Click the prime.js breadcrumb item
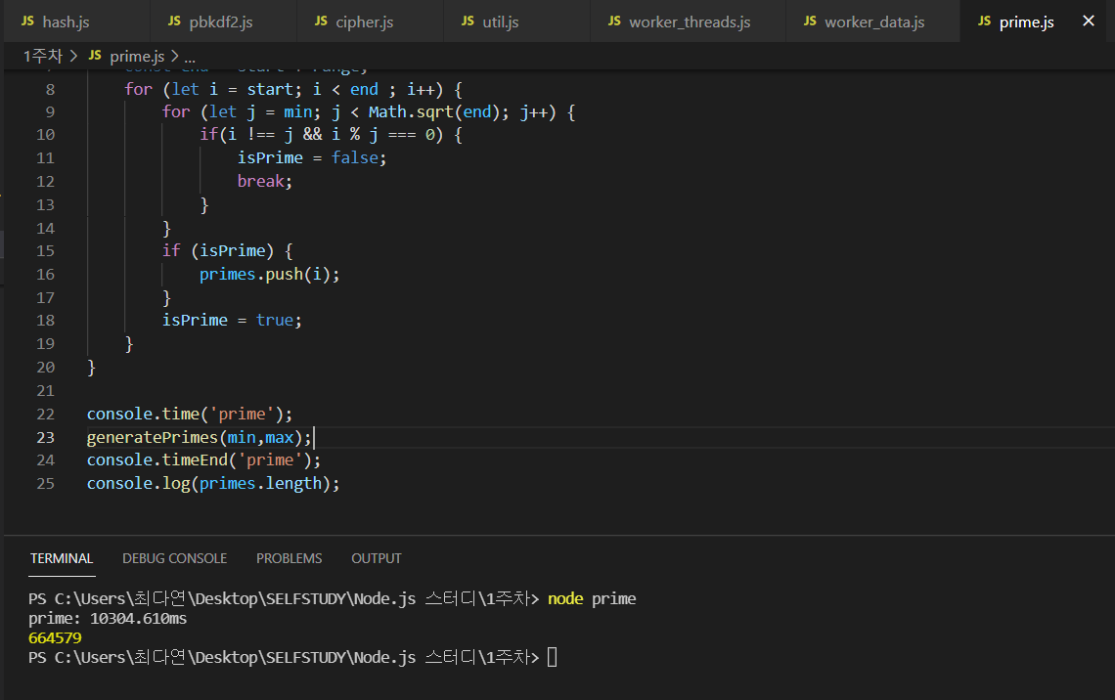The width and height of the screenshot is (1115, 700). coord(137,56)
